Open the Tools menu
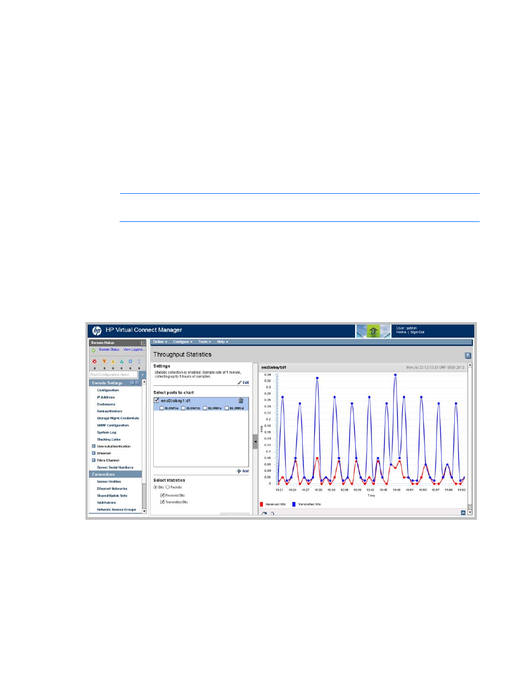The height and width of the screenshot is (680, 526). coord(205,342)
